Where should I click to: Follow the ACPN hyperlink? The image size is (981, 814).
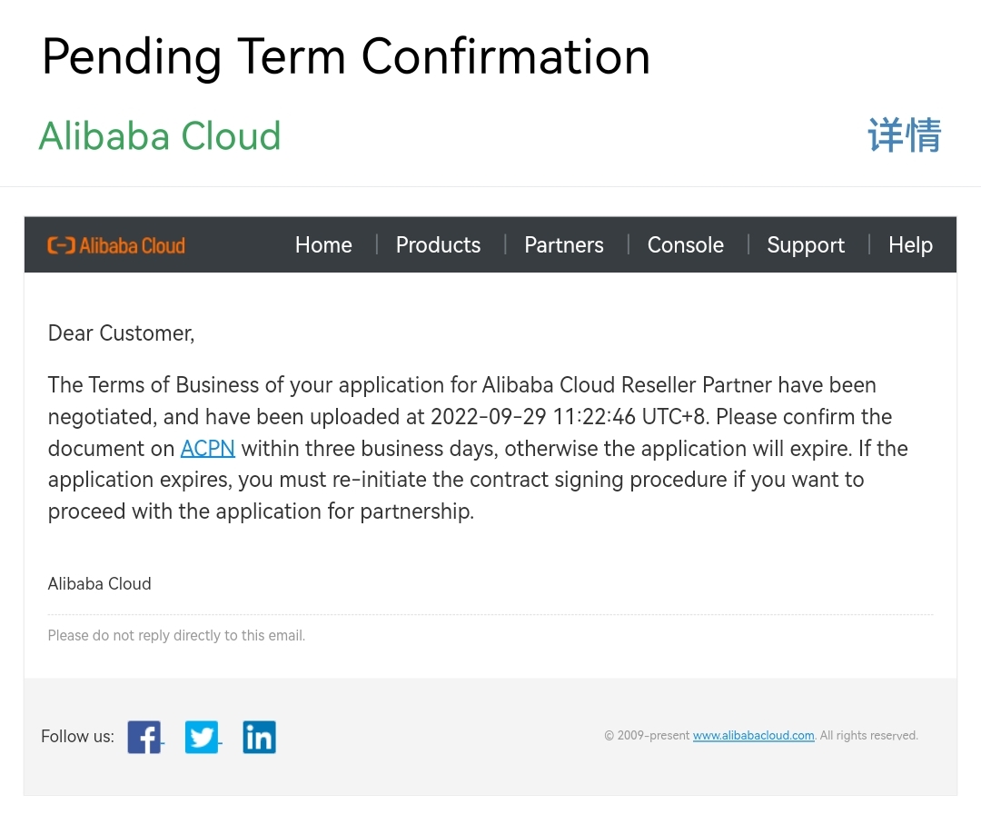208,449
